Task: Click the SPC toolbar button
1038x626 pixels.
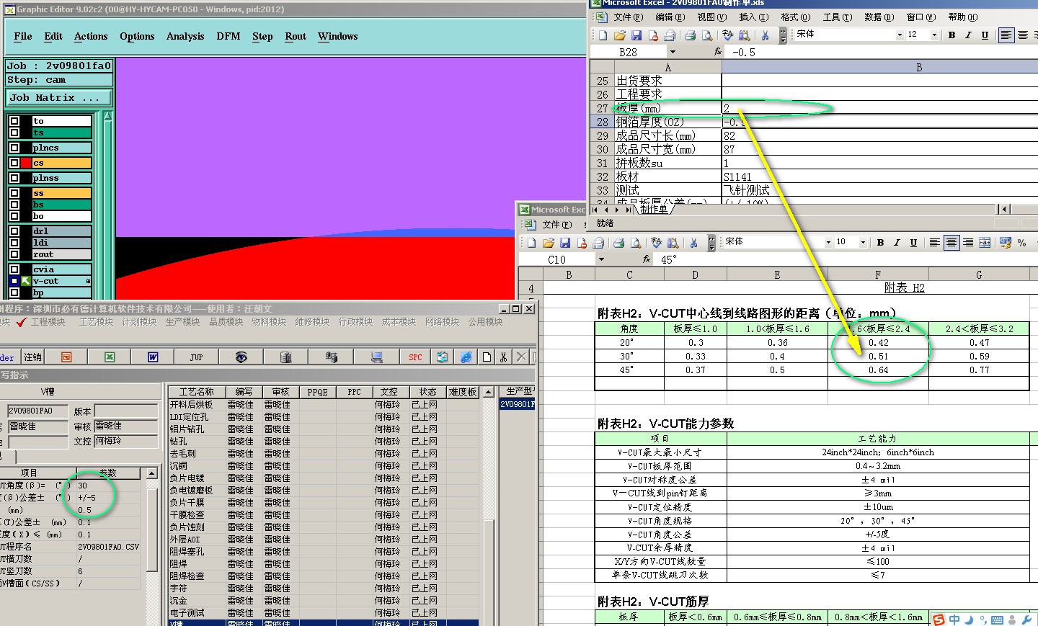Action: point(415,357)
